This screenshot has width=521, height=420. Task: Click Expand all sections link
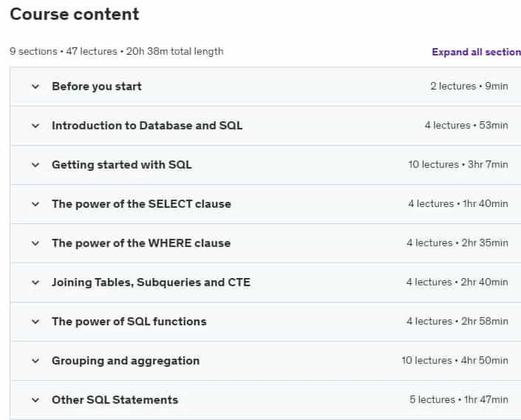pos(476,52)
